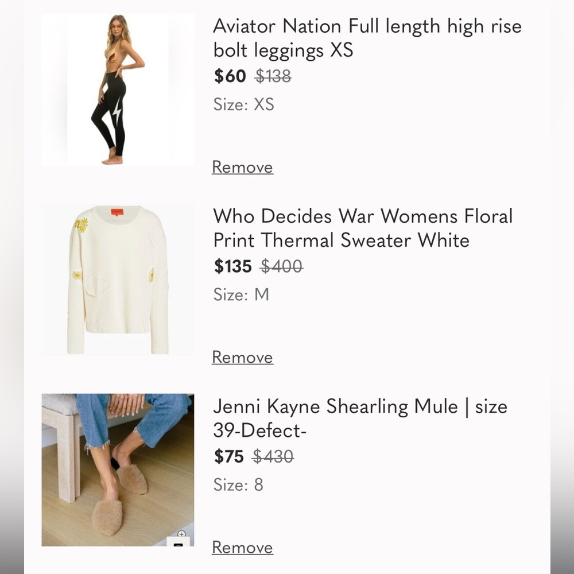Remove the Aviator Nation leggings from list
Viewport: 574px width, 574px height.
242,167
